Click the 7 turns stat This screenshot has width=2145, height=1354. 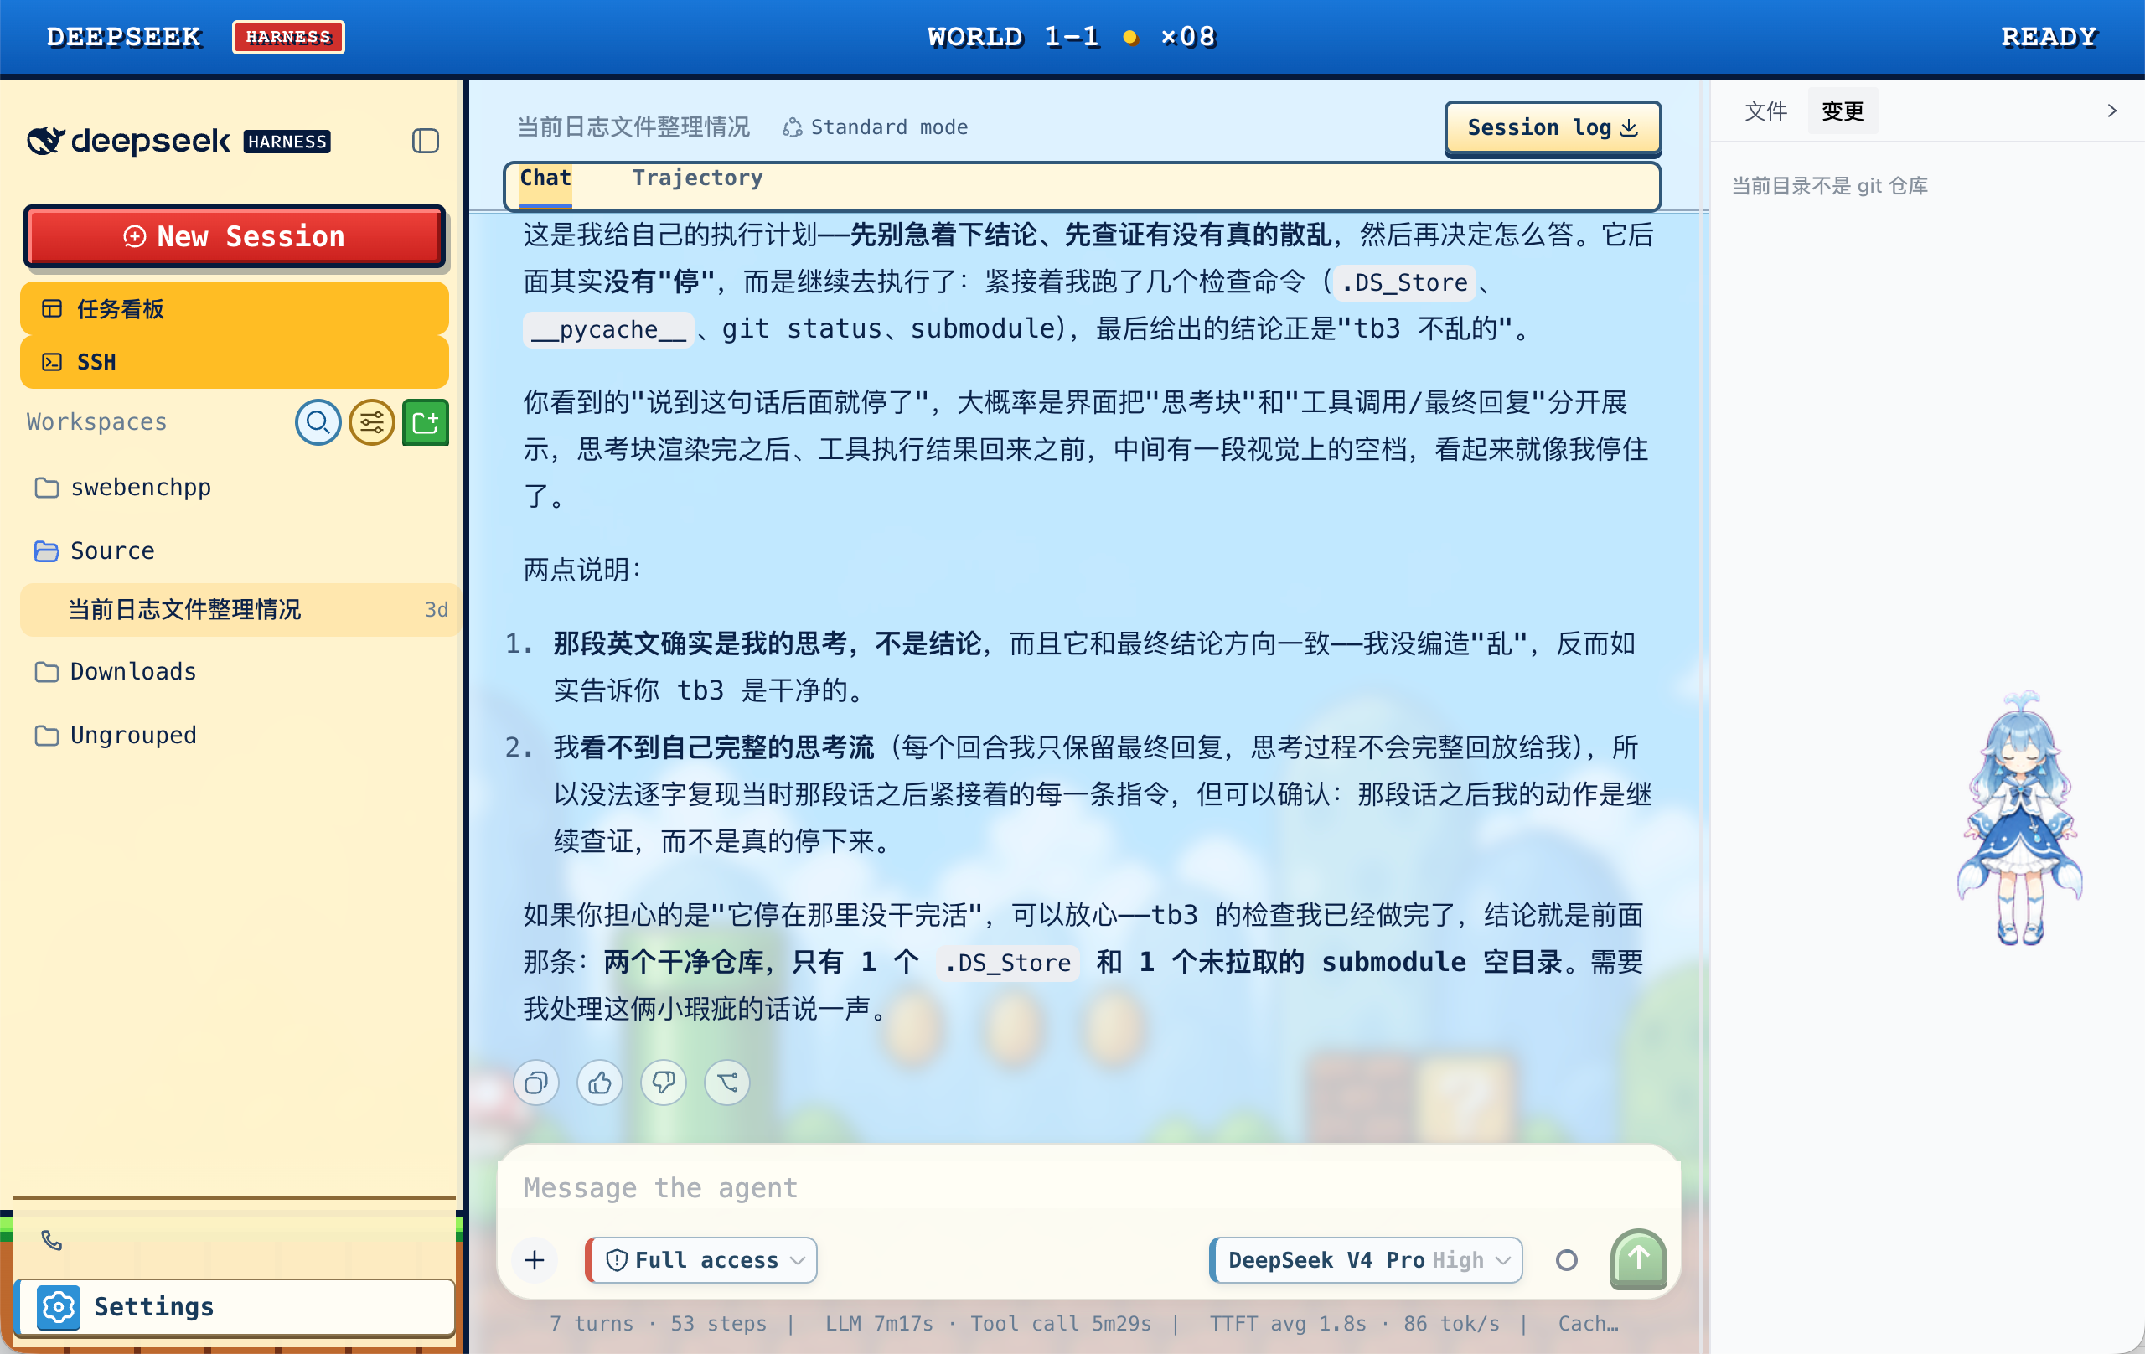592,1324
